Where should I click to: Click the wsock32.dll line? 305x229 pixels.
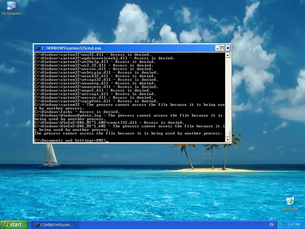[95, 76]
